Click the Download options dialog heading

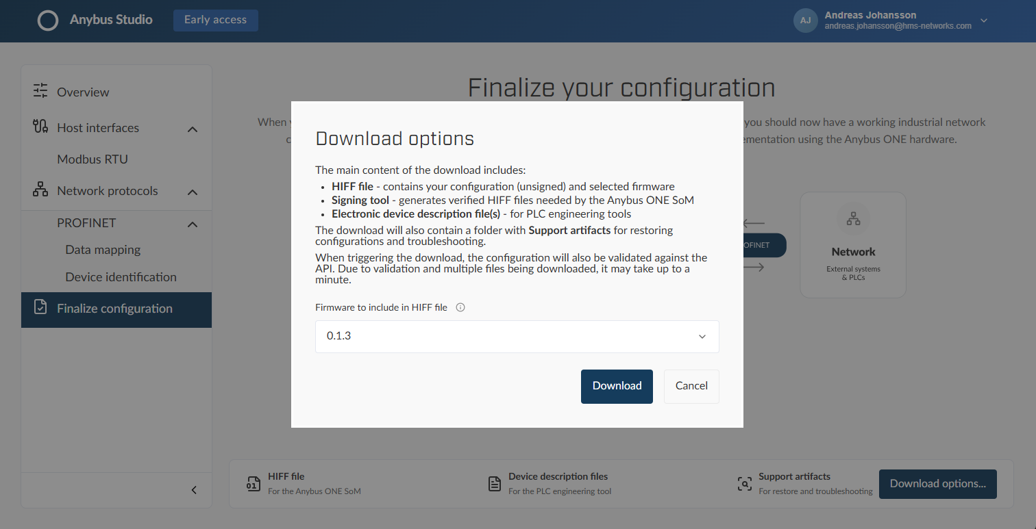[395, 139]
